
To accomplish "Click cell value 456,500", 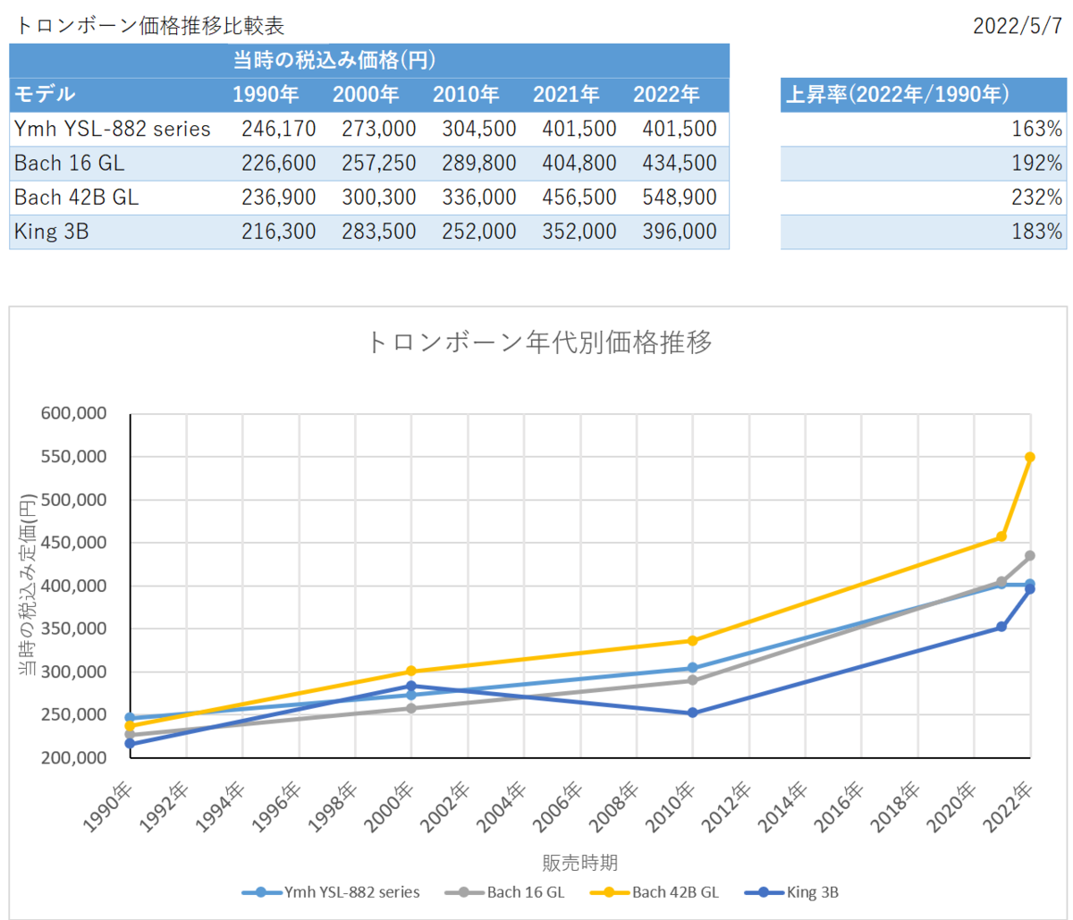I will click(x=579, y=197).
